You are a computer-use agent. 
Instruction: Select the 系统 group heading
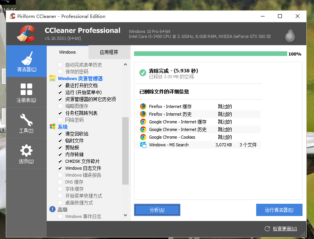click(62, 127)
